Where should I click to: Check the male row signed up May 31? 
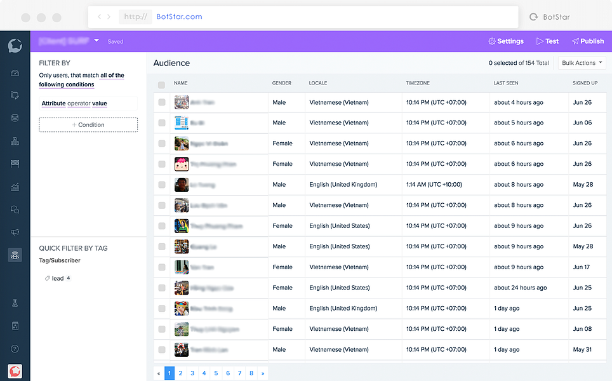click(162, 350)
